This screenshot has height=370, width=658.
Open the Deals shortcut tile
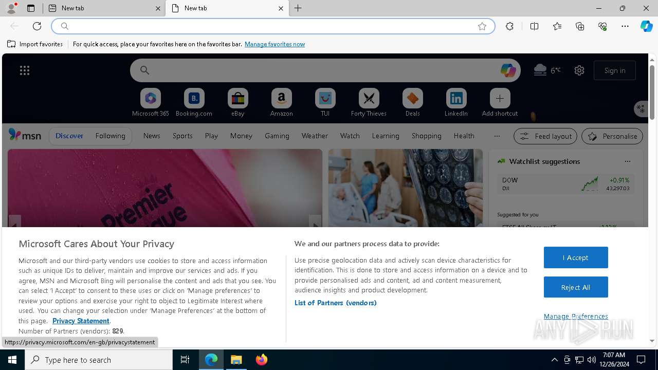point(412,102)
